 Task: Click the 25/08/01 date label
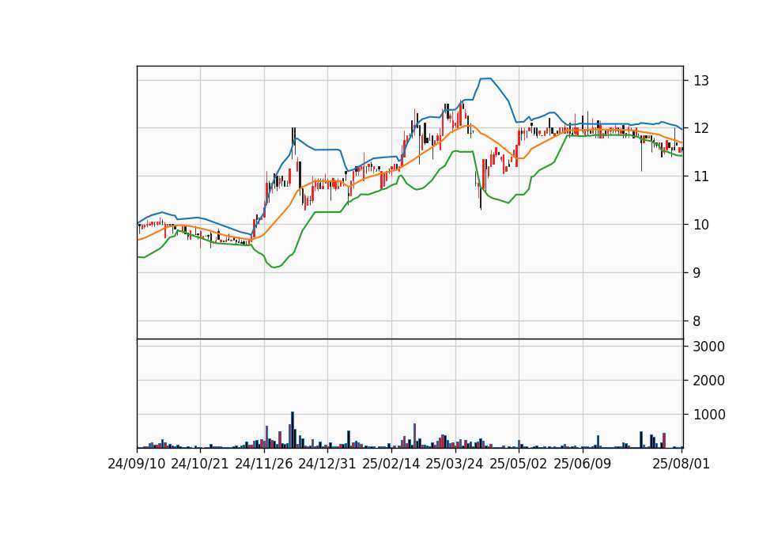coord(681,464)
